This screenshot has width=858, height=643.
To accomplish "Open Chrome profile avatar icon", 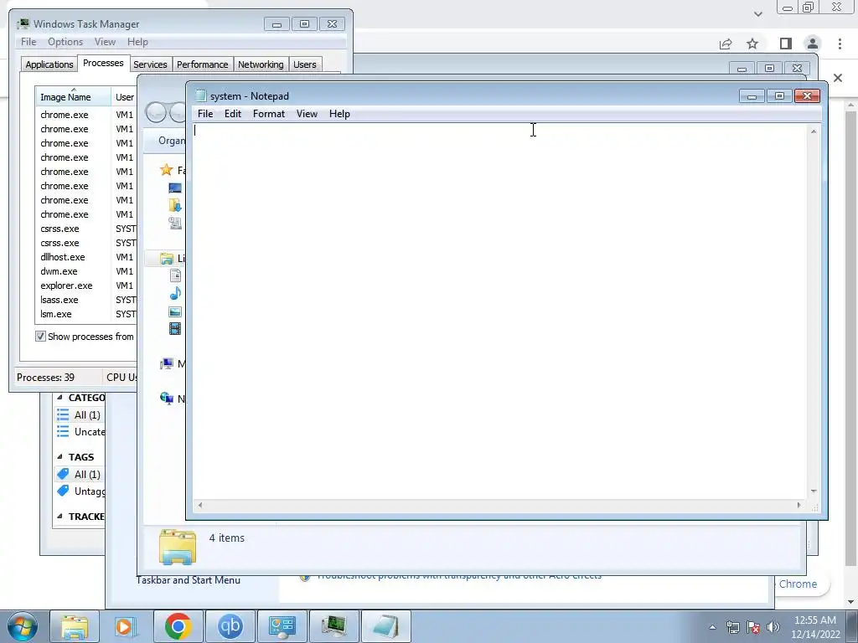I will coord(813,44).
